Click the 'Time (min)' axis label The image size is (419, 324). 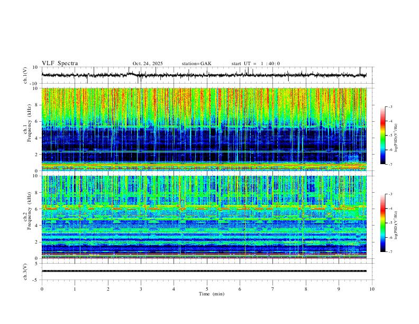pyautogui.click(x=212, y=294)
